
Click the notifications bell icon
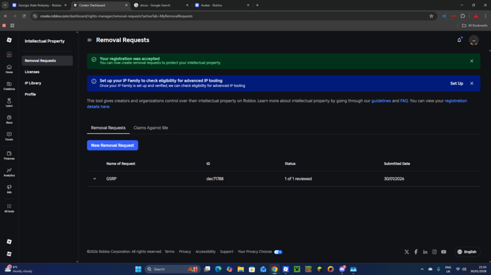[x=459, y=40]
